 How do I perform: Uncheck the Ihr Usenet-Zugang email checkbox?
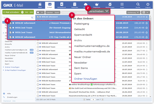click(x=10, y=28)
